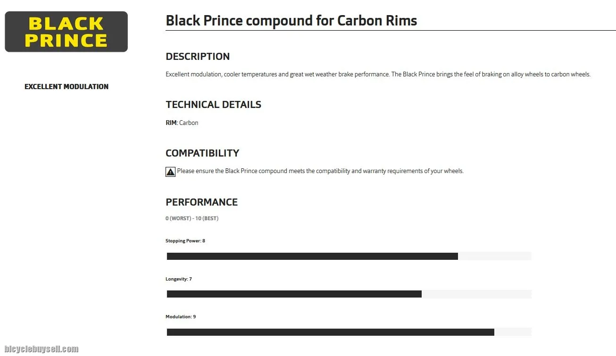Click the warning triangle icon under Compatibility
This screenshot has width=616, height=356.
170,172
